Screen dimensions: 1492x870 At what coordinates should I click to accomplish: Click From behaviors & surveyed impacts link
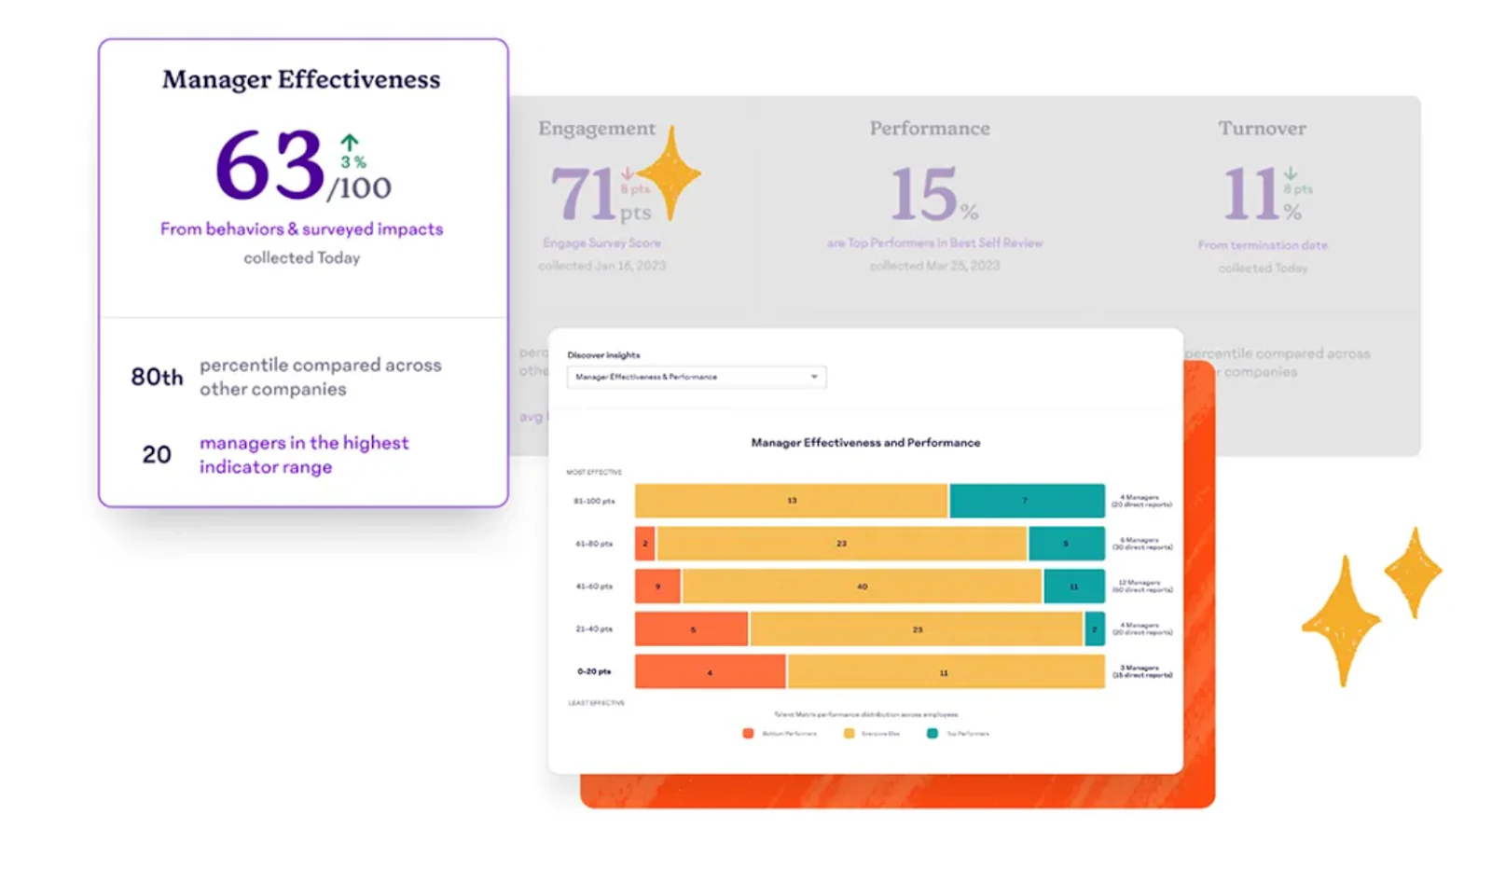(x=301, y=229)
